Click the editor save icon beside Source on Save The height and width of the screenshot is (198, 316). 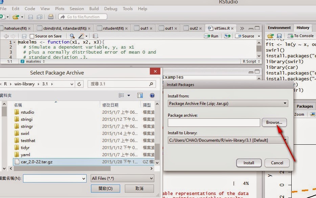point(24,36)
